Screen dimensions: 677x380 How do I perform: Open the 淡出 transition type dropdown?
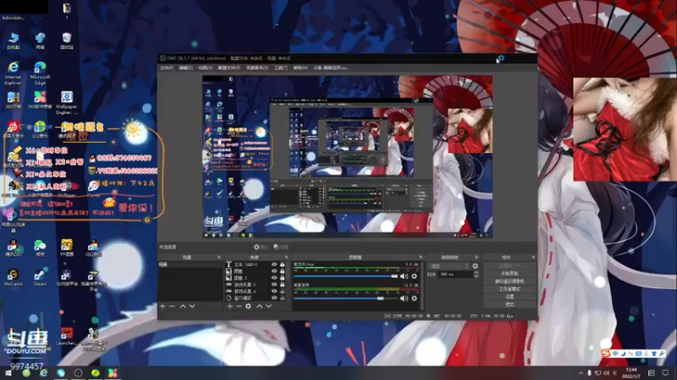(x=449, y=266)
